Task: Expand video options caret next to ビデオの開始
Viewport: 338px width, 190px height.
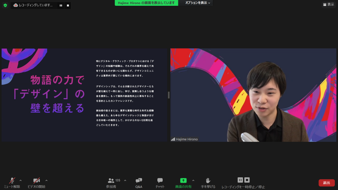Action: (x=46, y=180)
